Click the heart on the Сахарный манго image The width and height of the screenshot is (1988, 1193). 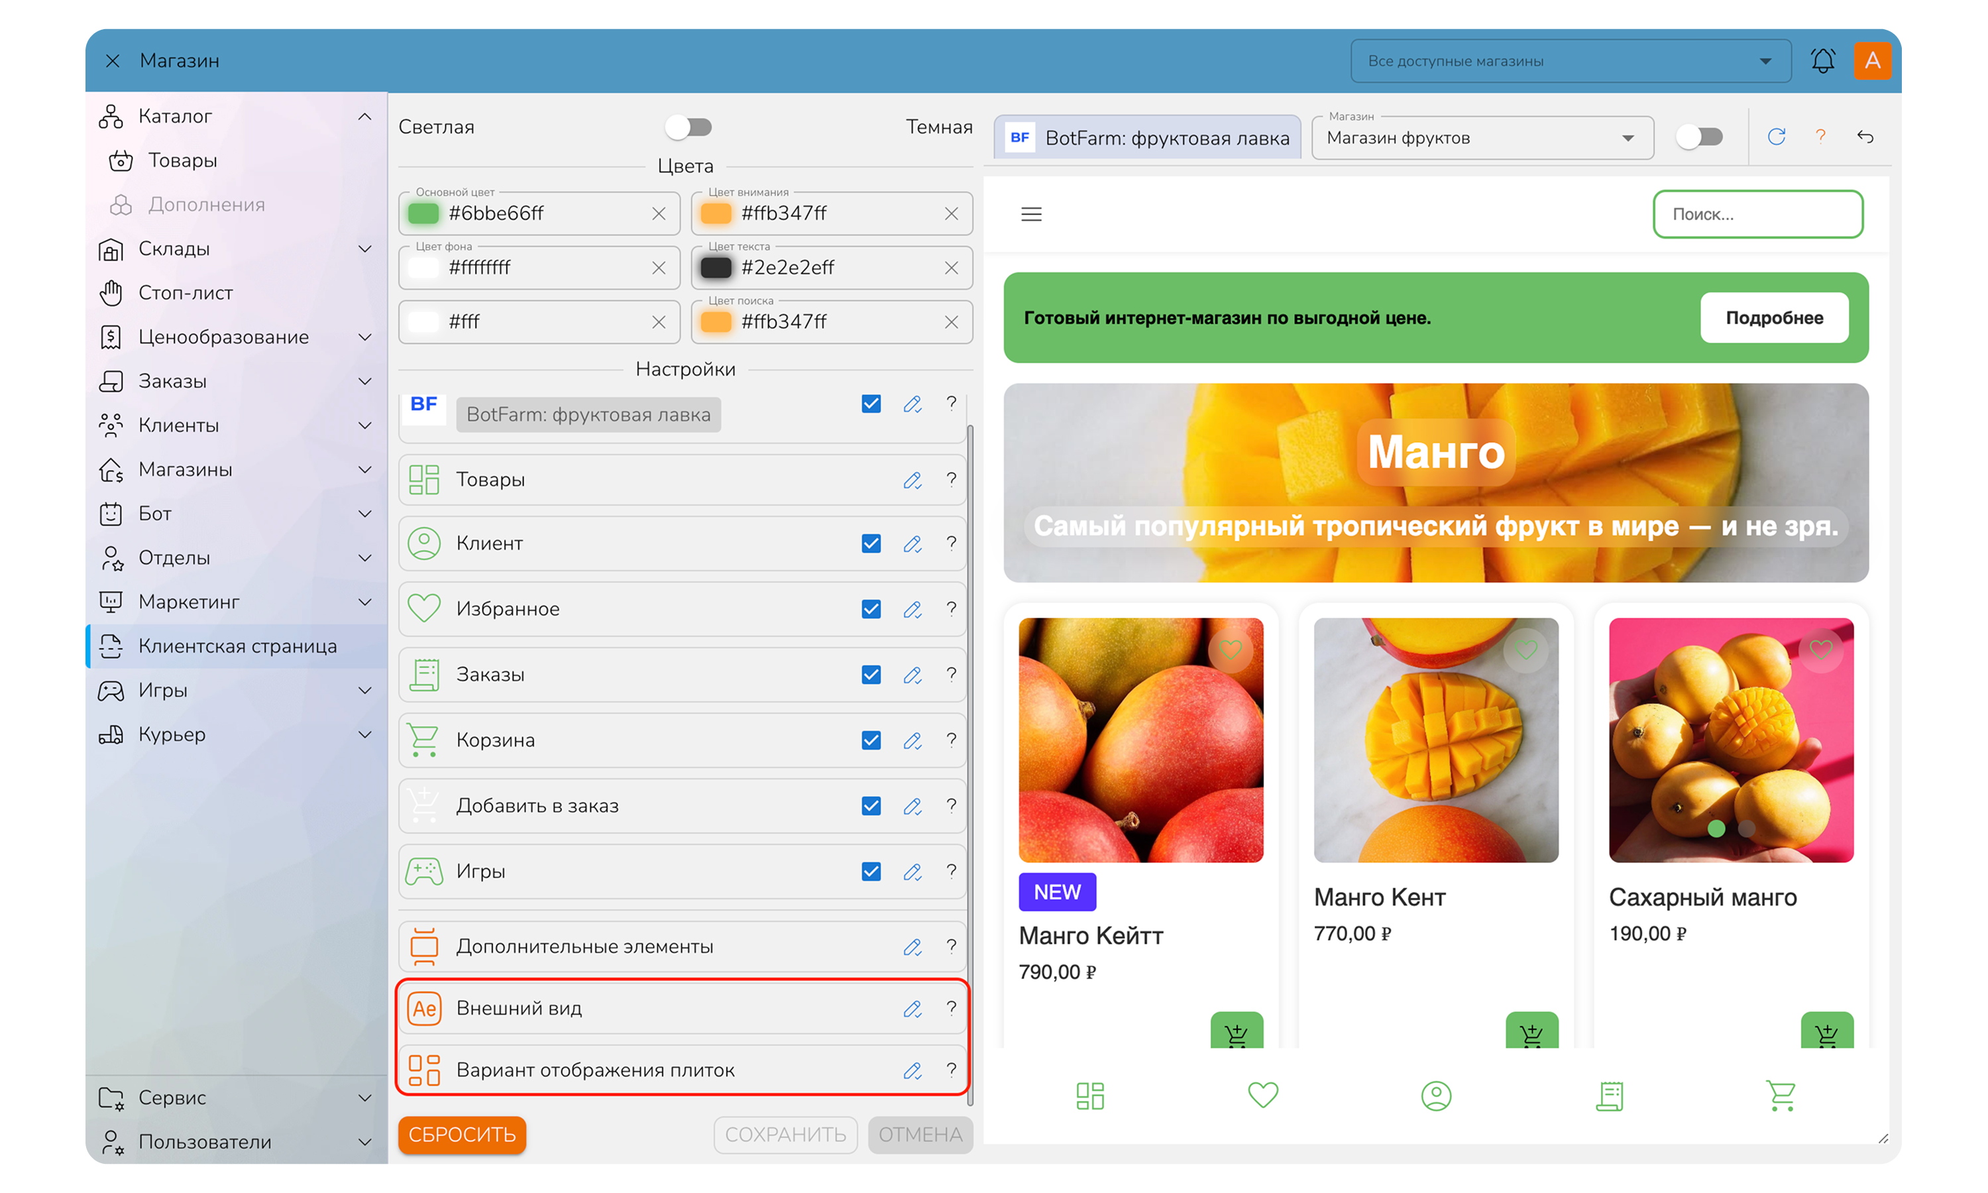1821,649
